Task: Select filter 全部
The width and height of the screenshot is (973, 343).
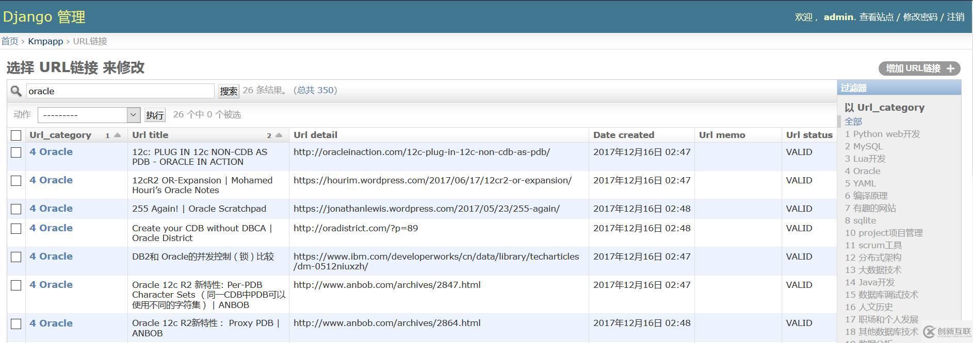Action: coord(853,122)
